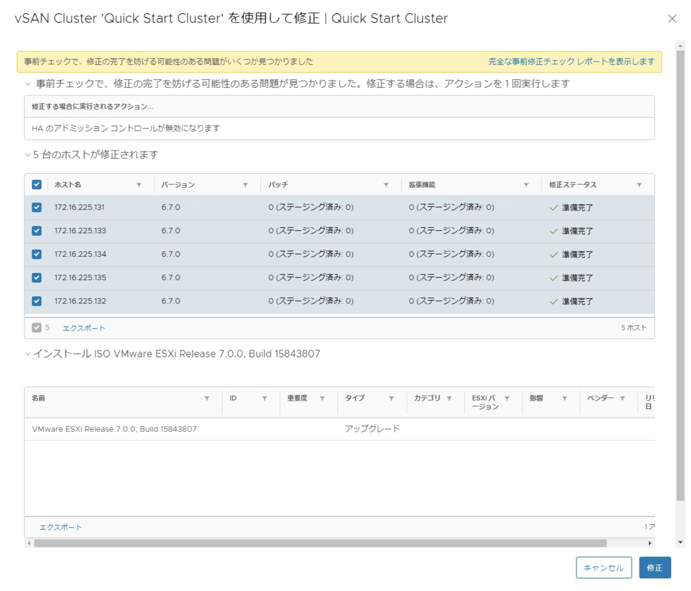Screen dimensions: 691x591
Task: Open filter for 重要度 column
Action: 322,398
